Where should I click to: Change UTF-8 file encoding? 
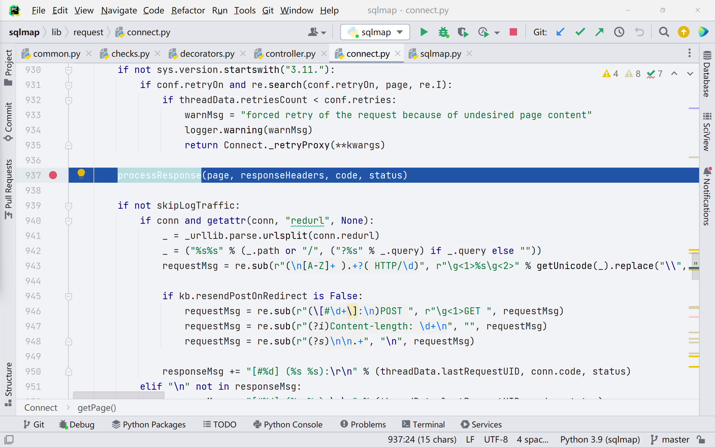coord(496,440)
